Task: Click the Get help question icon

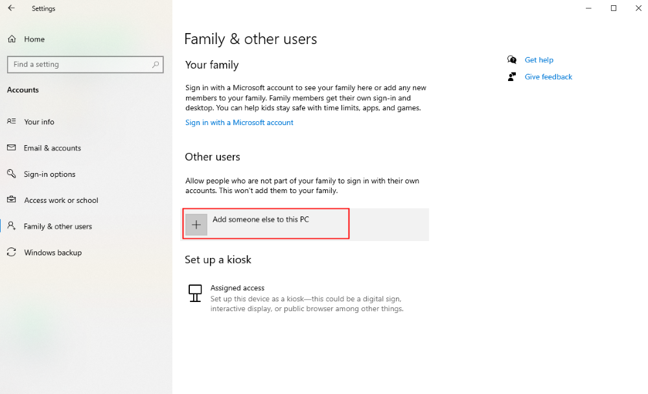Action: (x=512, y=59)
